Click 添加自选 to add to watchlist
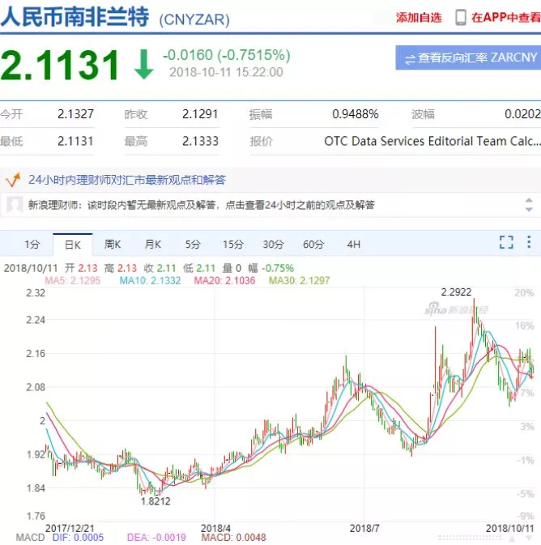 click(x=419, y=17)
